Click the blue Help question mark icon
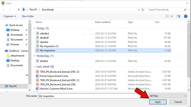Image resolution: width=191 pixels, height=107 pixels. tap(186, 16)
